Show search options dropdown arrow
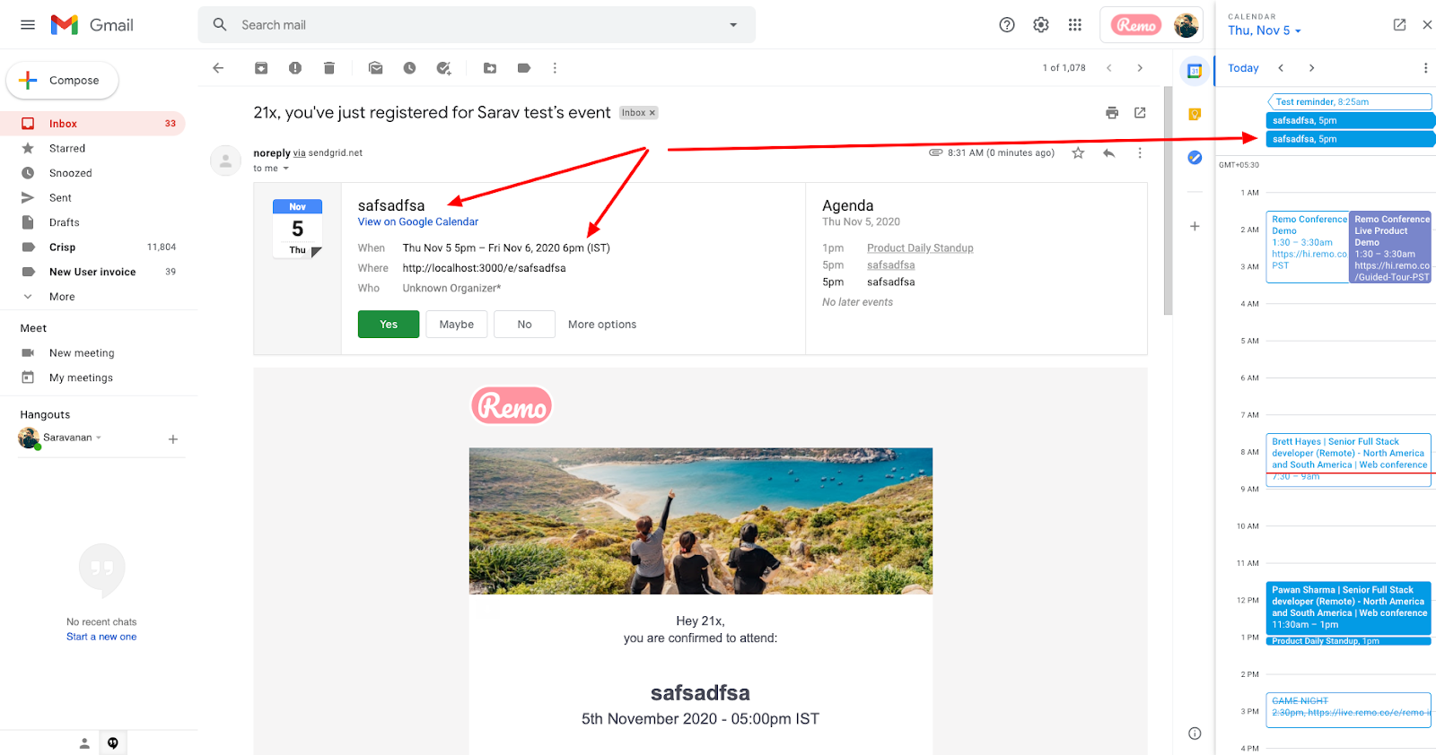Viewport: 1436px width, 755px height. [733, 25]
